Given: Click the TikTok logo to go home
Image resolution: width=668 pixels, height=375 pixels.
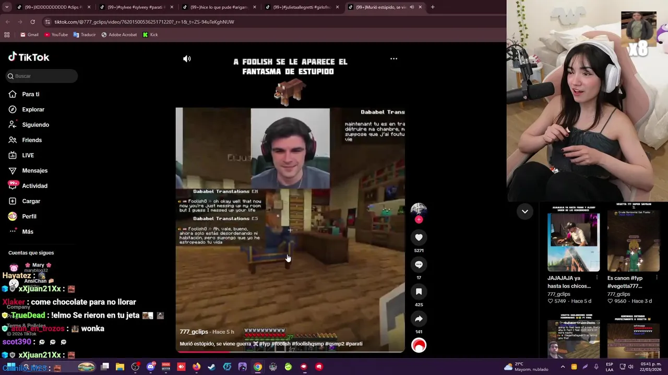Looking at the screenshot, I should coord(29,57).
